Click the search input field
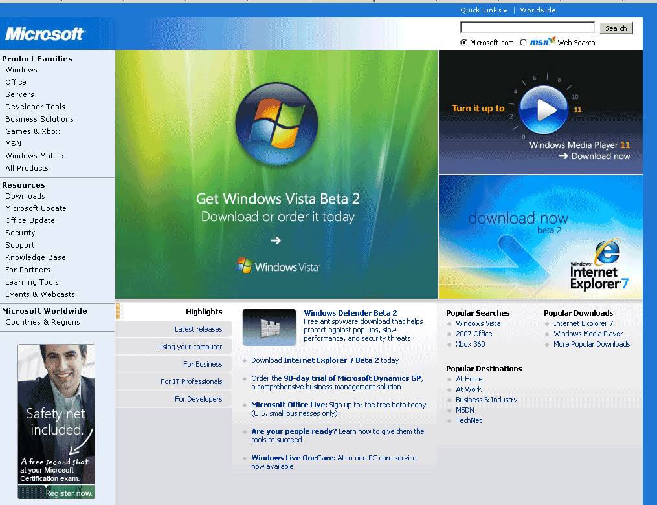 [x=527, y=28]
